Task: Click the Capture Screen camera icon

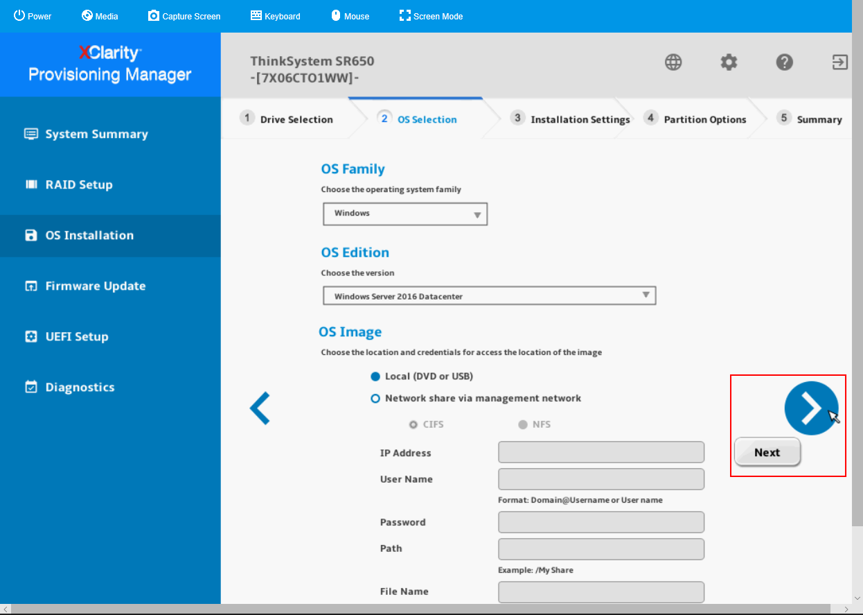Action: 154,16
